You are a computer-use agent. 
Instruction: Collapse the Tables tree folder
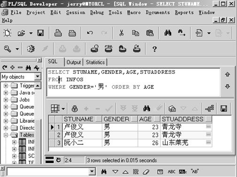click(x=6, y=135)
